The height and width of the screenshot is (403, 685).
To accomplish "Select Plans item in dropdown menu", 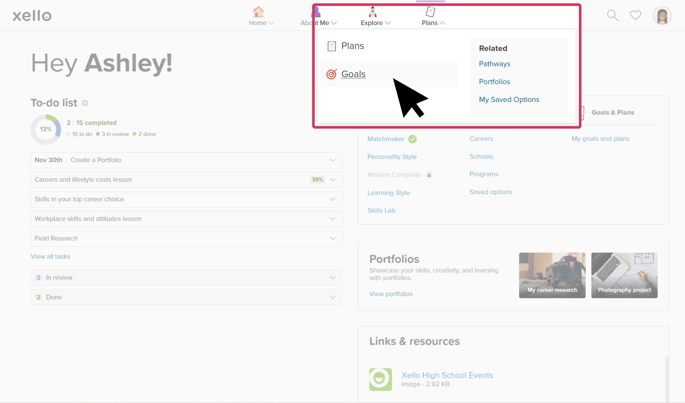I will tap(352, 46).
